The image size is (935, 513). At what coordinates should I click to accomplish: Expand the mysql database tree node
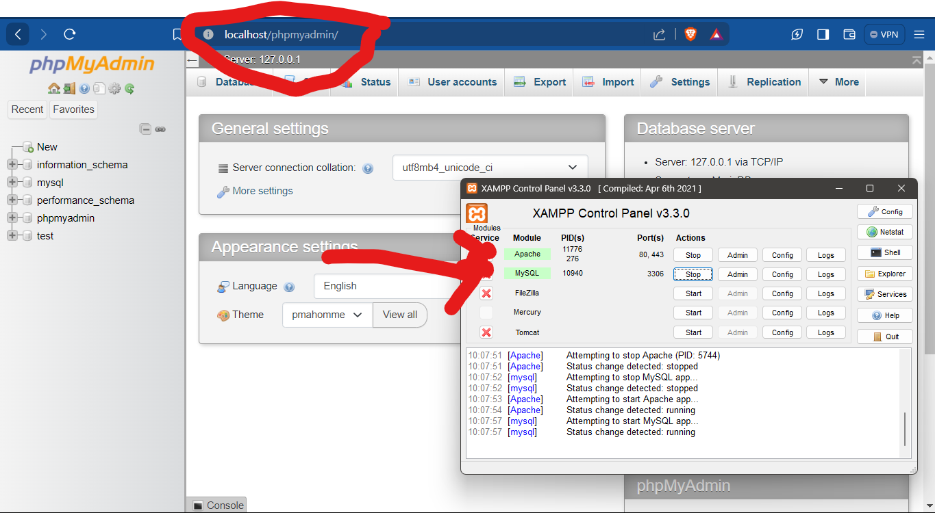tap(12, 183)
